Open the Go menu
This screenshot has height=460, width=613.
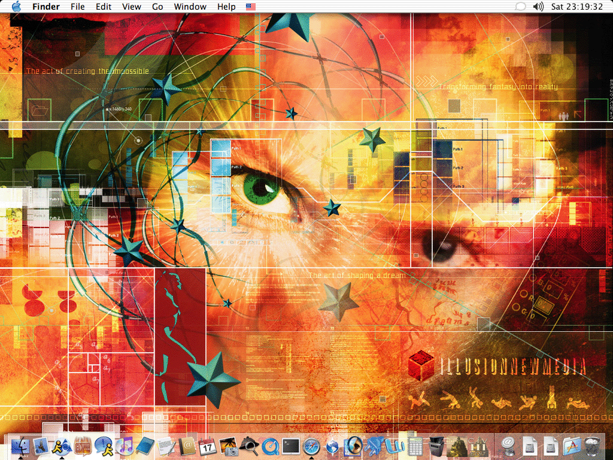click(x=157, y=7)
